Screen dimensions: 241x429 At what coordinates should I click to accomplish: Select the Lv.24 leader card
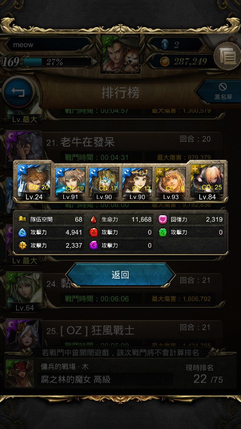point(34,182)
